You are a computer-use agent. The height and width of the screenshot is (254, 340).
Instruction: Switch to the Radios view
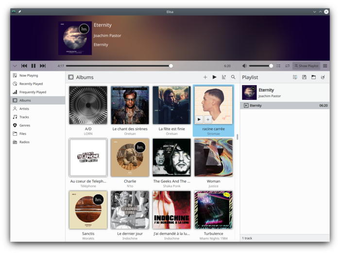pos(24,142)
